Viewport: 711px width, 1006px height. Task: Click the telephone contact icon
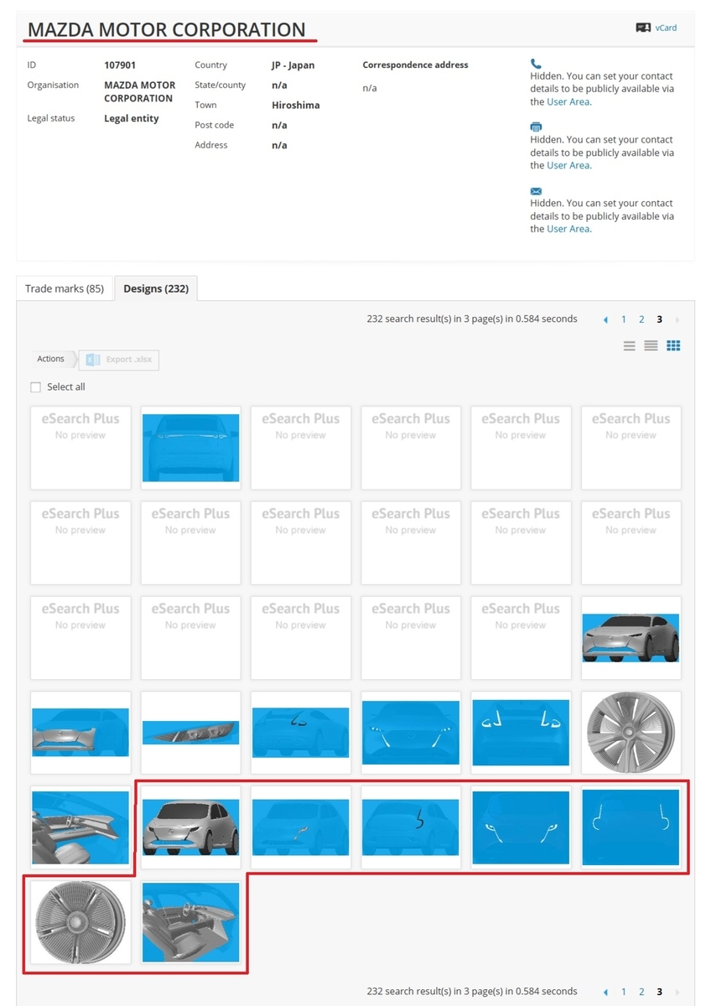tap(536, 64)
